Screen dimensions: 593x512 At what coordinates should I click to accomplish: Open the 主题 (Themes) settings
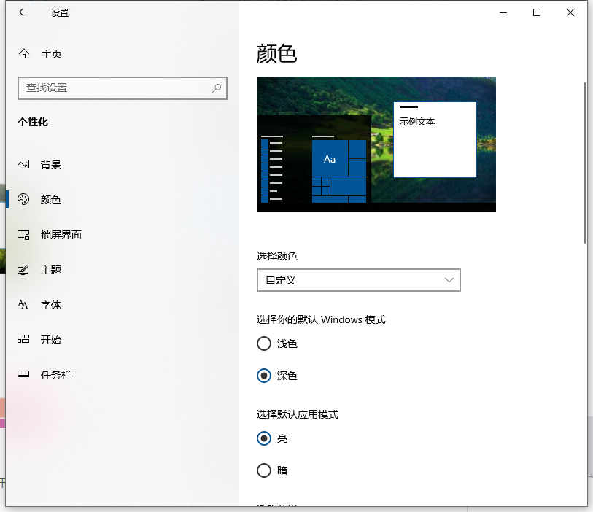coord(51,270)
